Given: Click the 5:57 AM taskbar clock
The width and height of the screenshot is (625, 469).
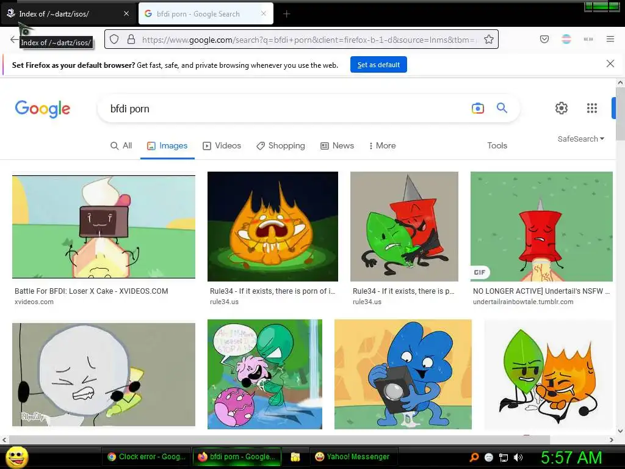Looking at the screenshot, I should tap(571, 457).
